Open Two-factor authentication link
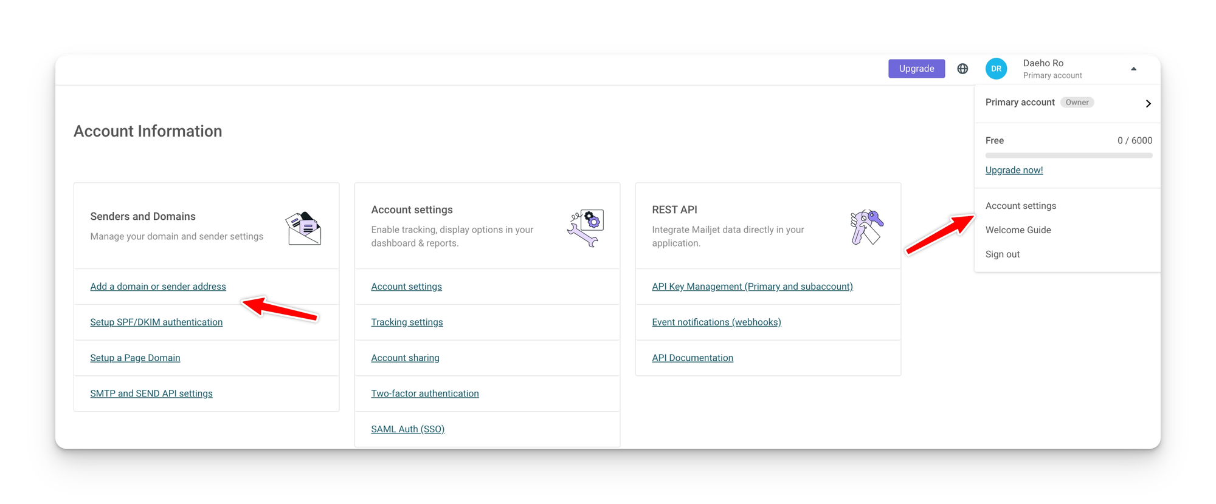 [425, 393]
